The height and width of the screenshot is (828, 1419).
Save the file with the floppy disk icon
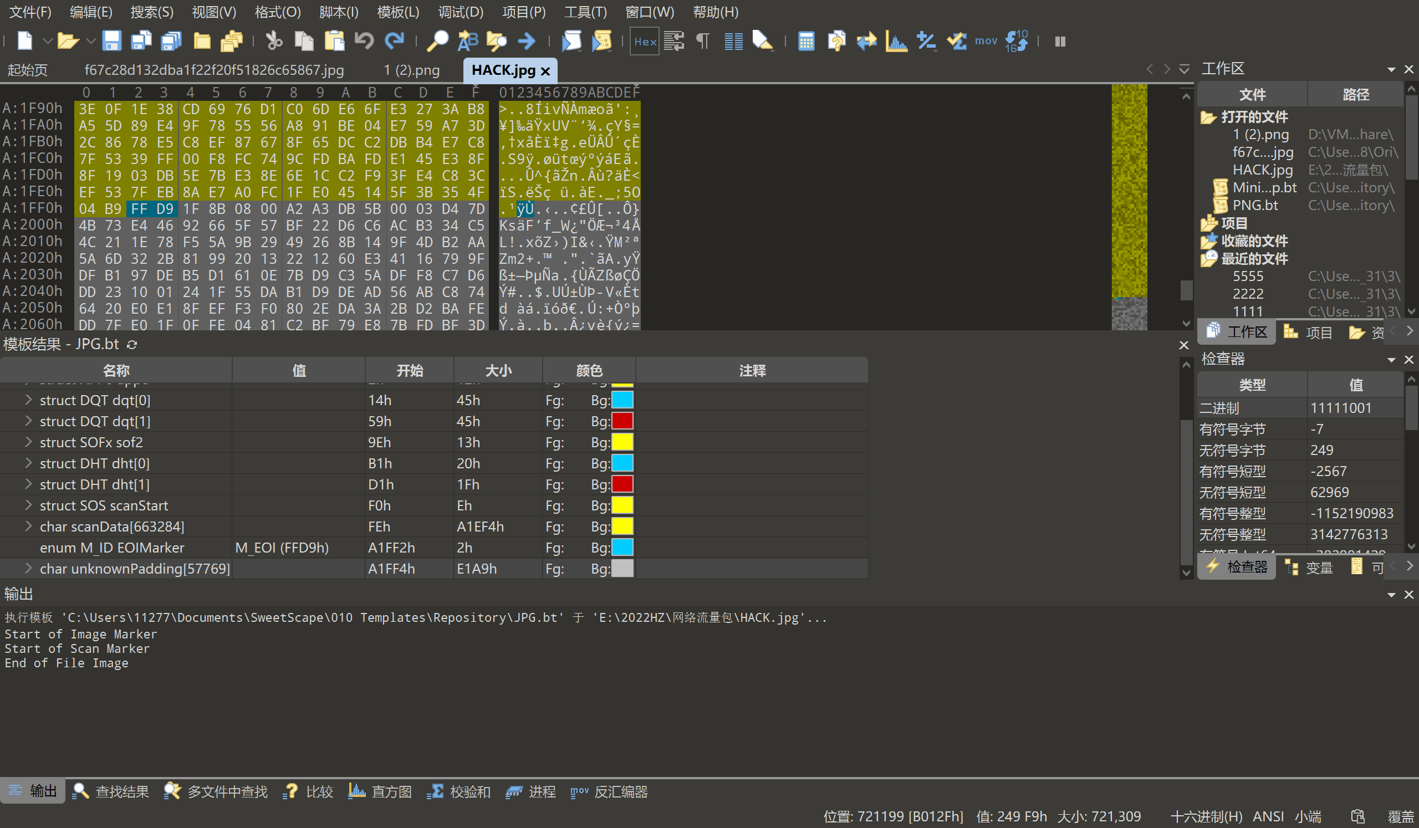point(111,41)
